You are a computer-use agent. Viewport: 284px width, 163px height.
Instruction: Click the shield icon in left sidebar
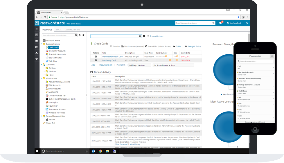[37, 59]
